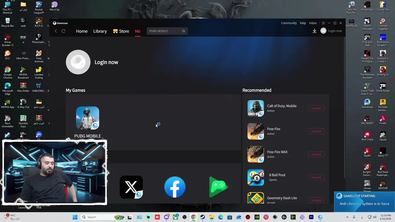Open Tomb Raider desktop shortcut
Viewport: 395px width, 222px height.
[x=383, y=88]
